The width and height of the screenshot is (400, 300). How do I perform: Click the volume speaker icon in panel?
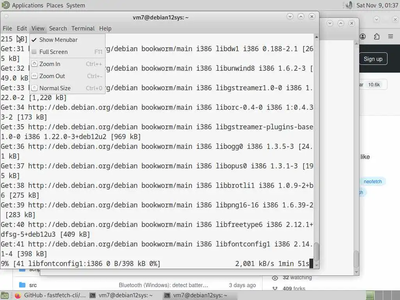click(349, 5)
